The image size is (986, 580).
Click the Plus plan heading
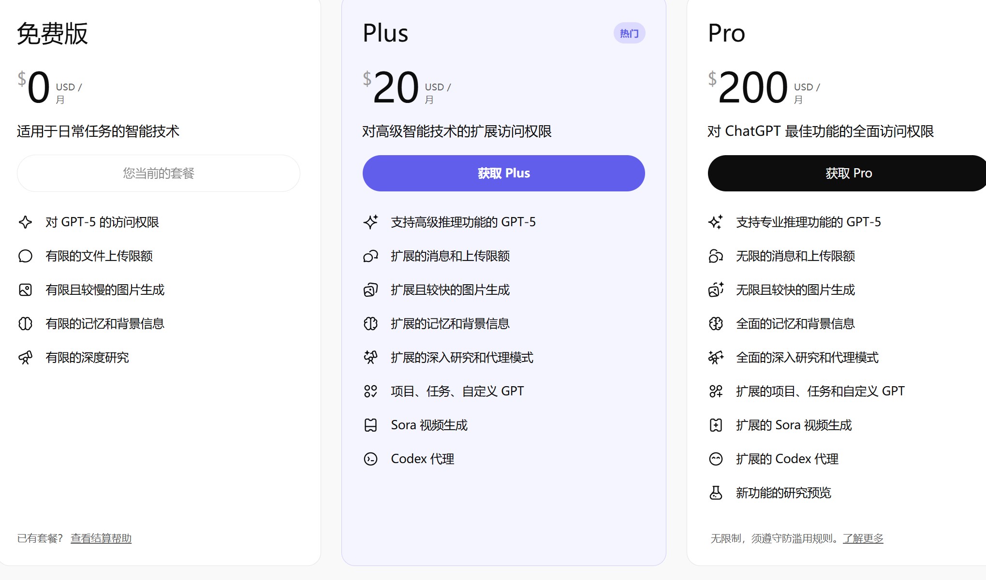(x=385, y=33)
